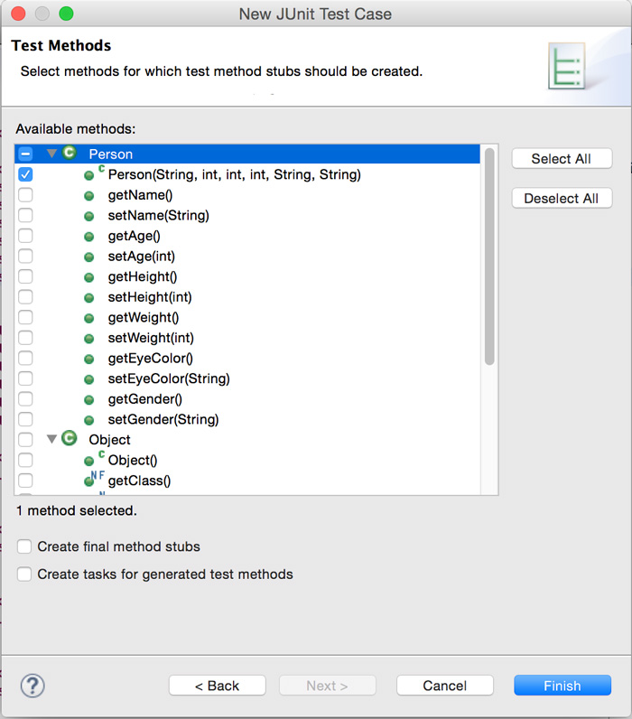632x719 pixels.
Task: Collapse the Object class tree node
Action: (51, 440)
